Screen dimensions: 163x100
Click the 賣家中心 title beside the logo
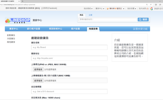click(37, 20)
